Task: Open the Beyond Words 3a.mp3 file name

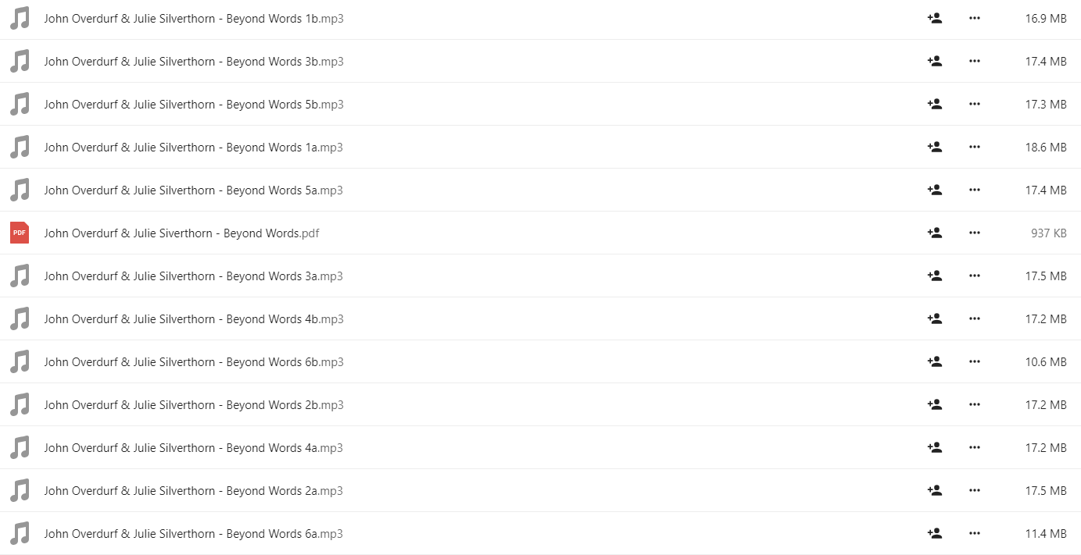Action: tap(194, 276)
